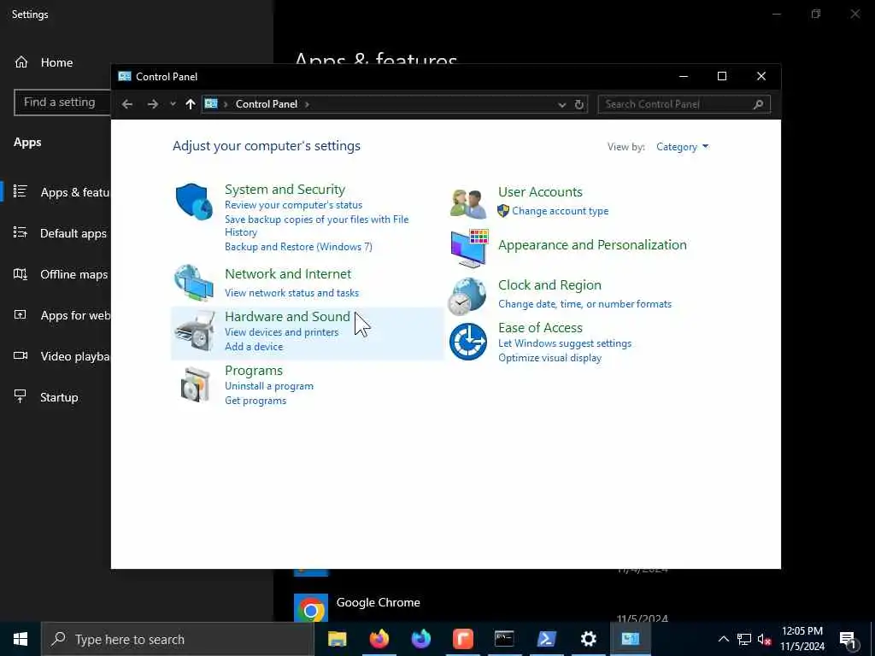Click the taskbar Type here to search box

tap(178, 639)
